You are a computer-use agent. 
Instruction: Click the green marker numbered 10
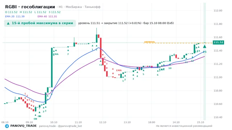click(x=170, y=68)
